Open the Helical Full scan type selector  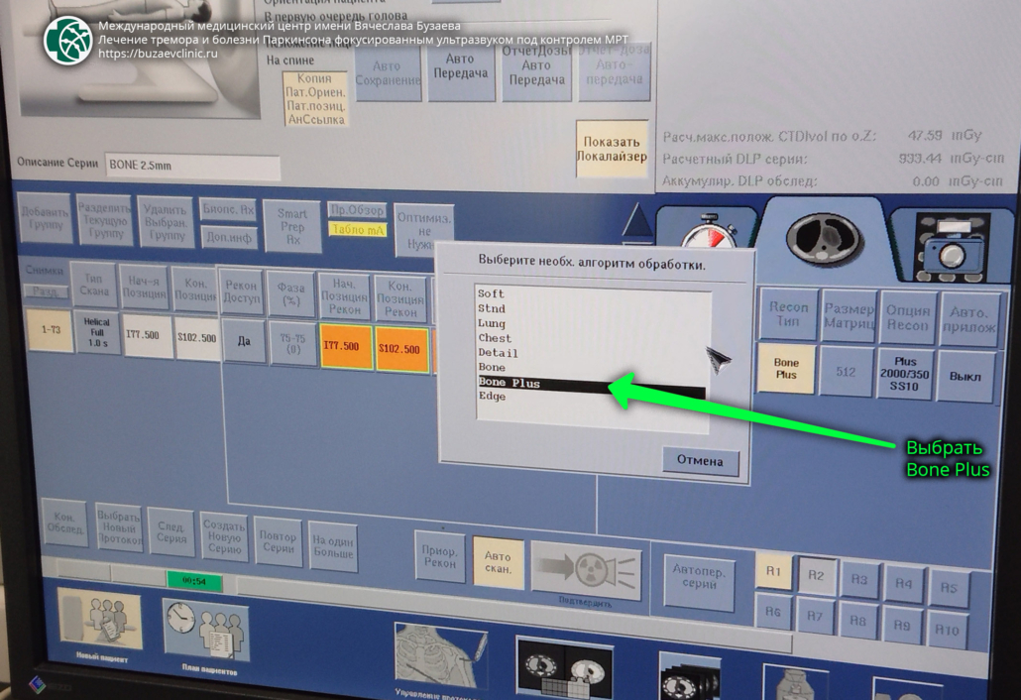(97, 335)
